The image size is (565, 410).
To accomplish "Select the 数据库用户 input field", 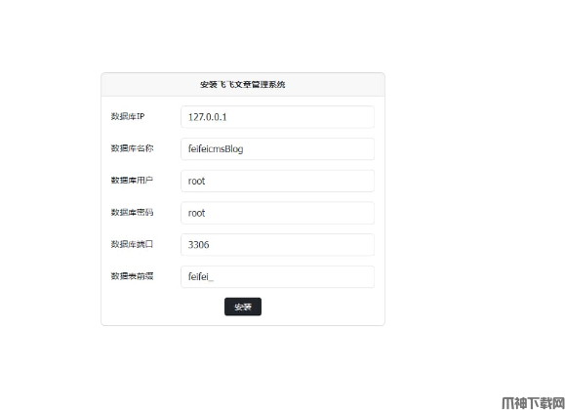I will tap(277, 181).
